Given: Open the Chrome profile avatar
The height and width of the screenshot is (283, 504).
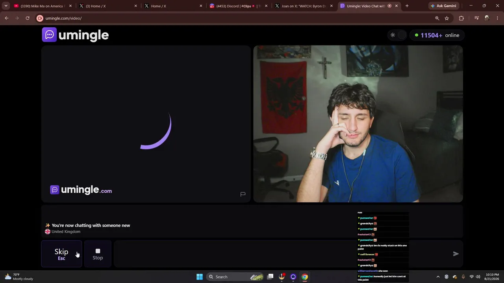Looking at the screenshot, I should click(x=487, y=18).
